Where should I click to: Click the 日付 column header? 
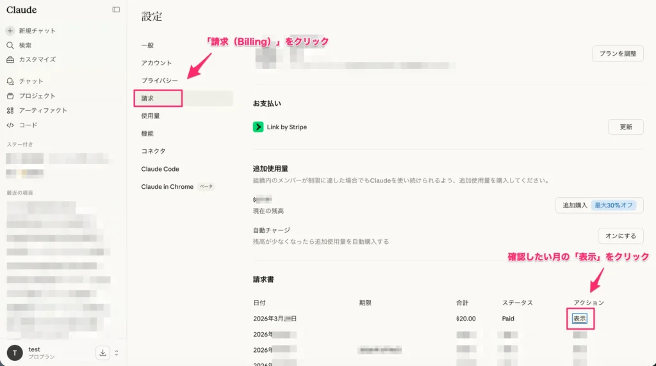coord(259,303)
